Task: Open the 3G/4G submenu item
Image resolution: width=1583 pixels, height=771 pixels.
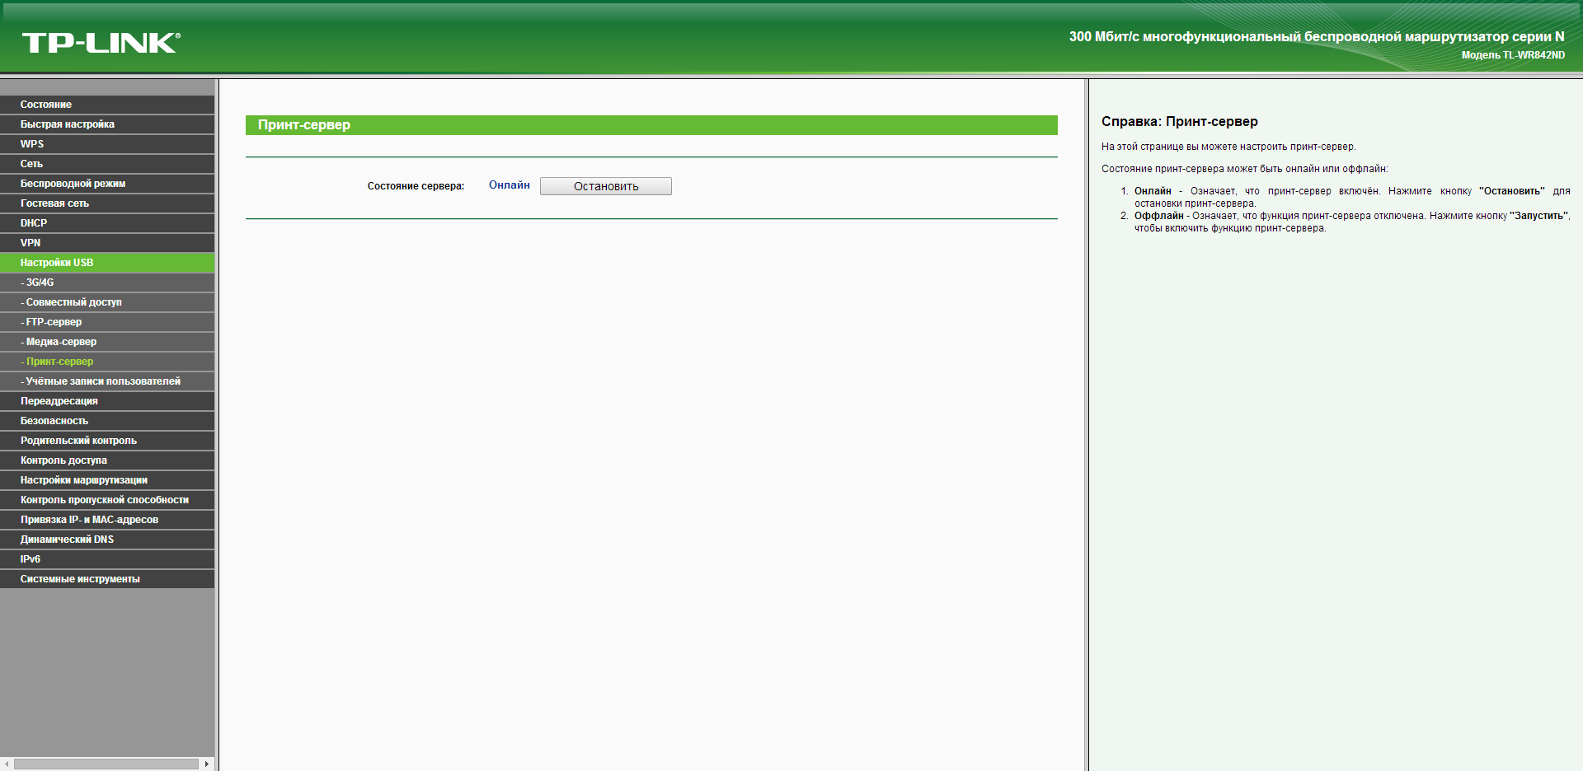Action: [107, 283]
